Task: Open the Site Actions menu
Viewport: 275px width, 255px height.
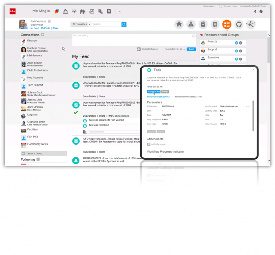Action: click(x=209, y=6)
